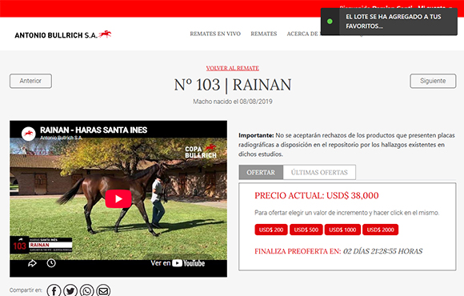Click the Antonio Bullrich channel avatar in video
Viewport: 464px width, 296px height.
tap(29, 134)
